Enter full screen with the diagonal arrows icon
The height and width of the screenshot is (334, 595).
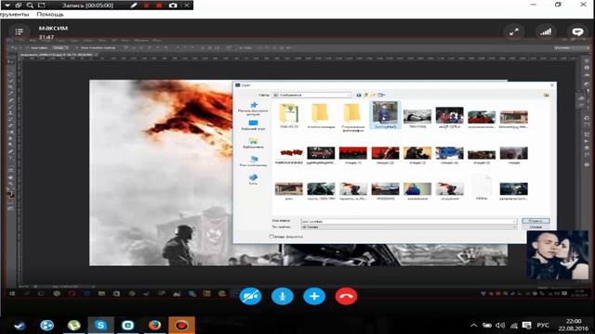tap(514, 32)
